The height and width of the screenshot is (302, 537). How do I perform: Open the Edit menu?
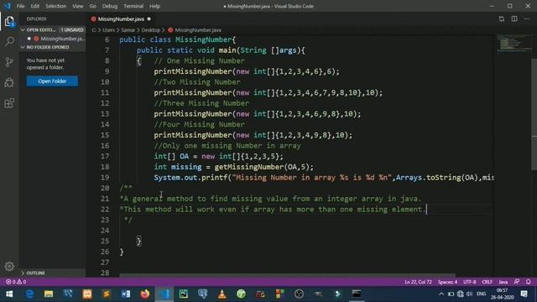pyautogui.click(x=35, y=6)
